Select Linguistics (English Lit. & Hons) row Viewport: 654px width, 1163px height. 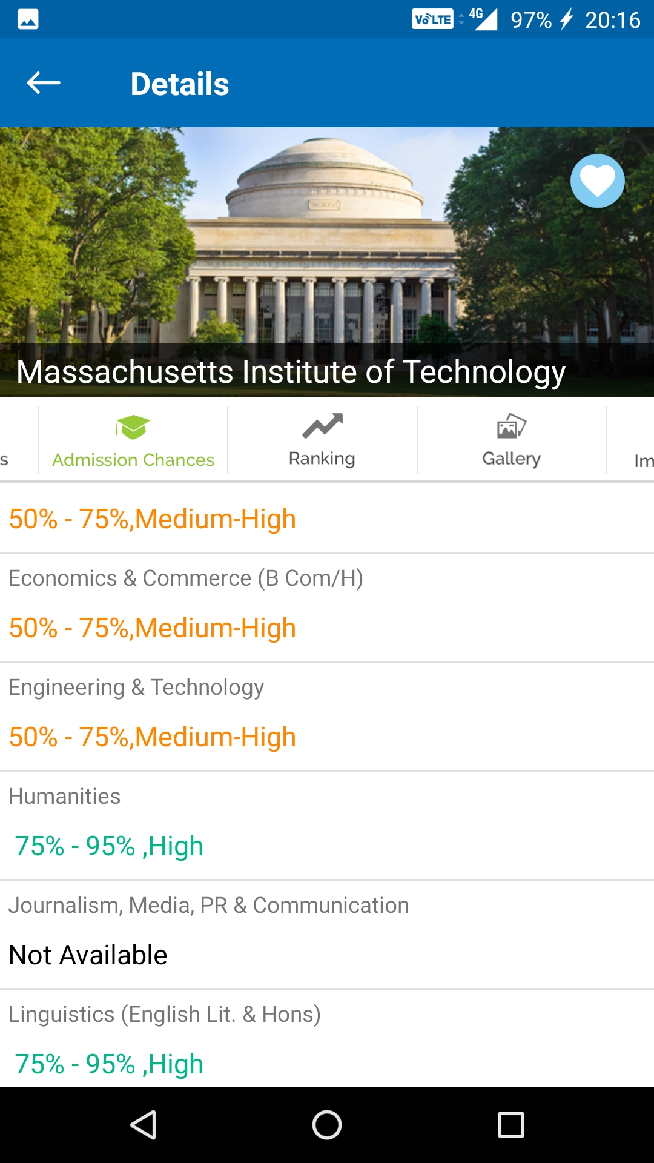327,1038
